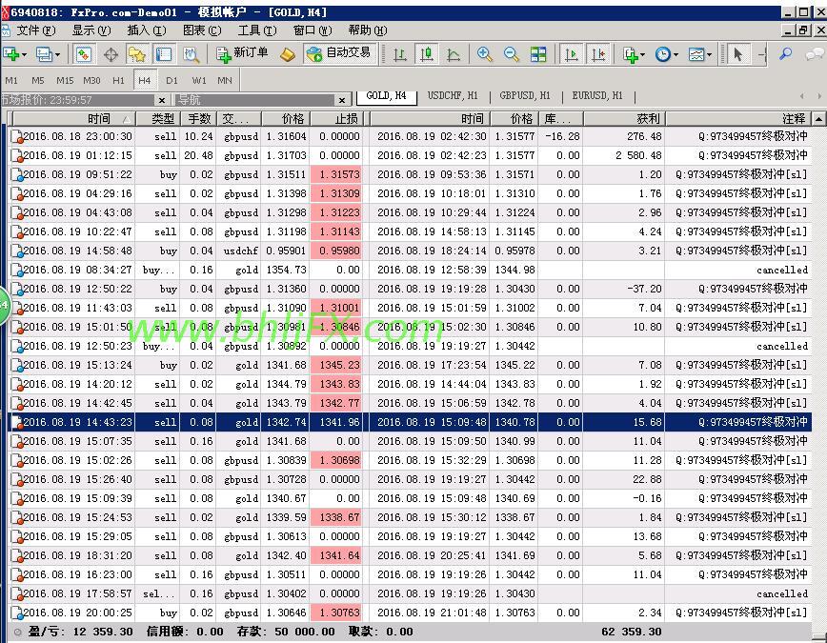Switch to the GBPUSD,H1 chart tab
This screenshot has height=643, width=827.
pyautogui.click(x=525, y=96)
